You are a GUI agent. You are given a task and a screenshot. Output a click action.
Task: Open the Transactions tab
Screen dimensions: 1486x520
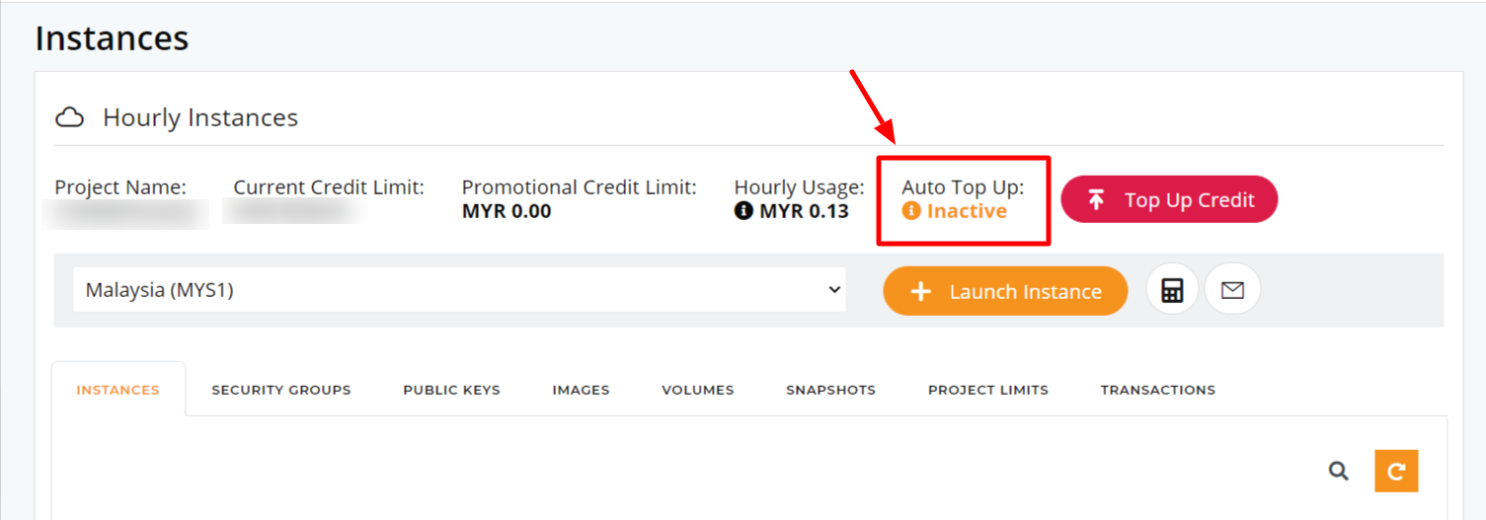tap(1158, 390)
